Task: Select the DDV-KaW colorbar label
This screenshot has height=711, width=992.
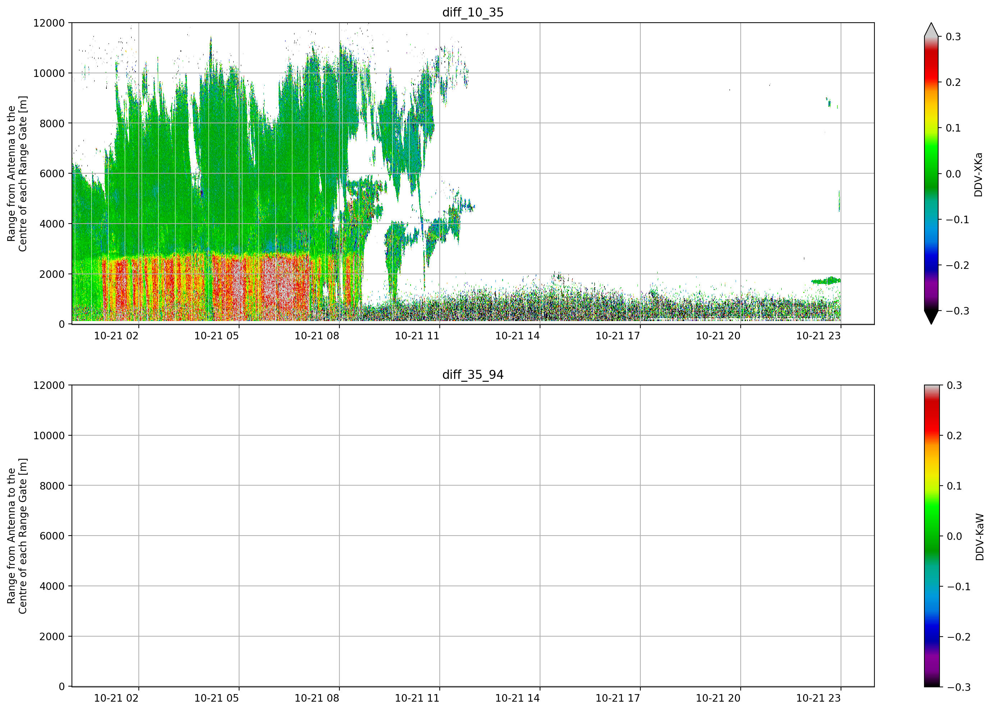Action: 980,537
